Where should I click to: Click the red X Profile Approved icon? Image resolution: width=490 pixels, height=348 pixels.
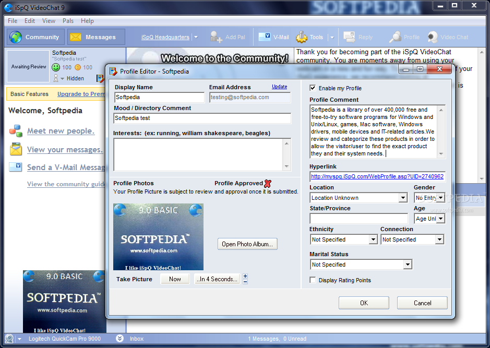(268, 183)
